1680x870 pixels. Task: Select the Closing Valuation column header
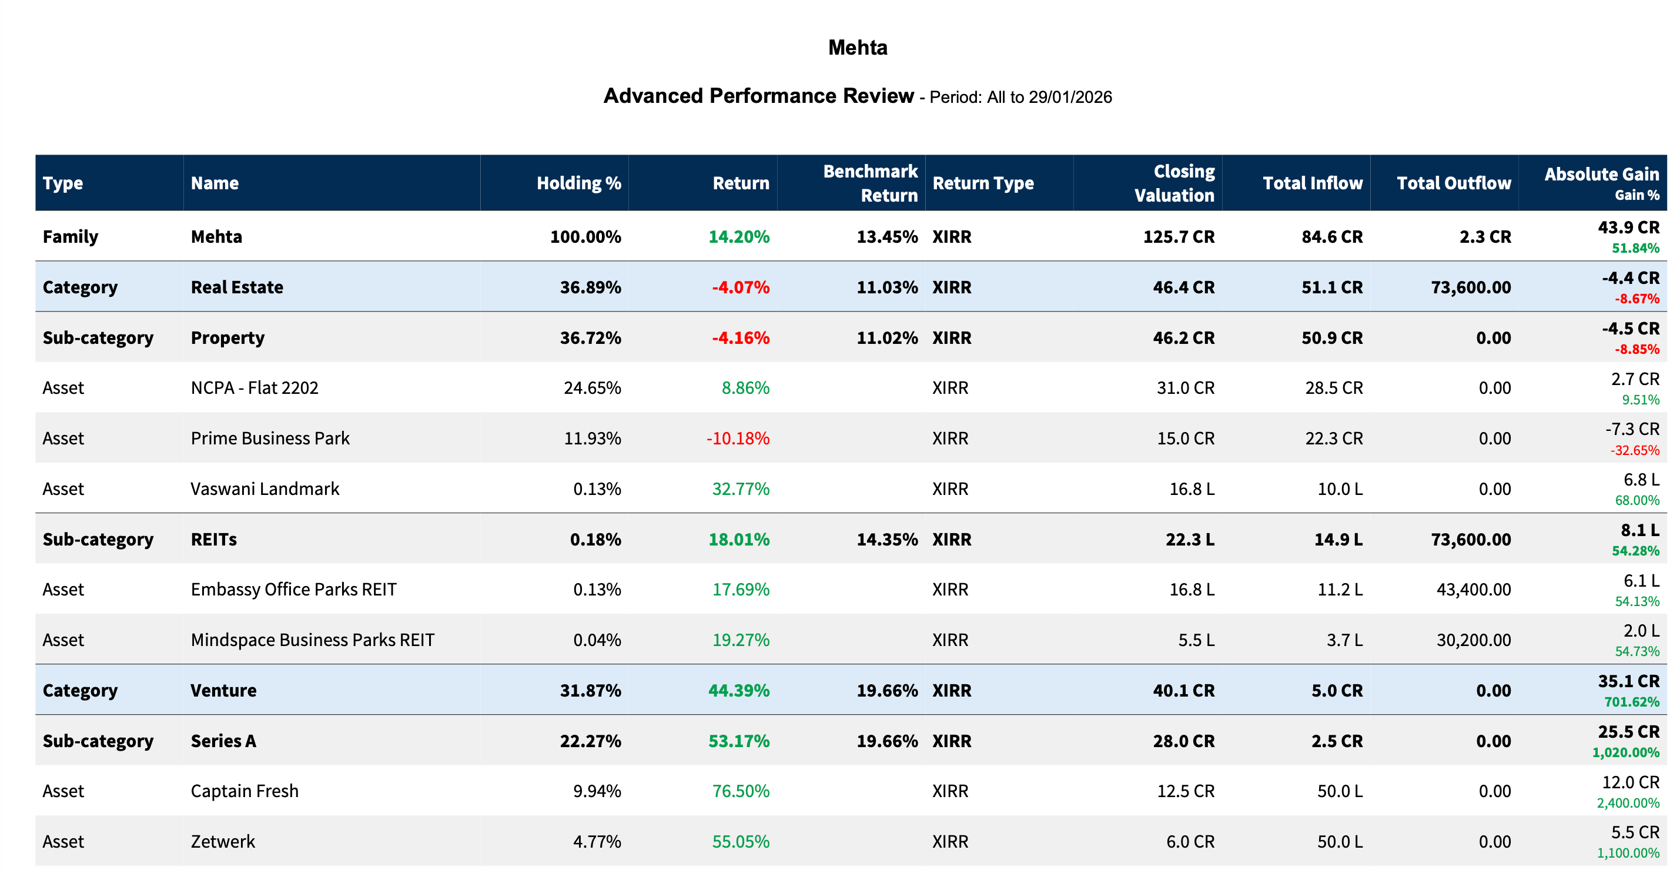pyautogui.click(x=1174, y=183)
